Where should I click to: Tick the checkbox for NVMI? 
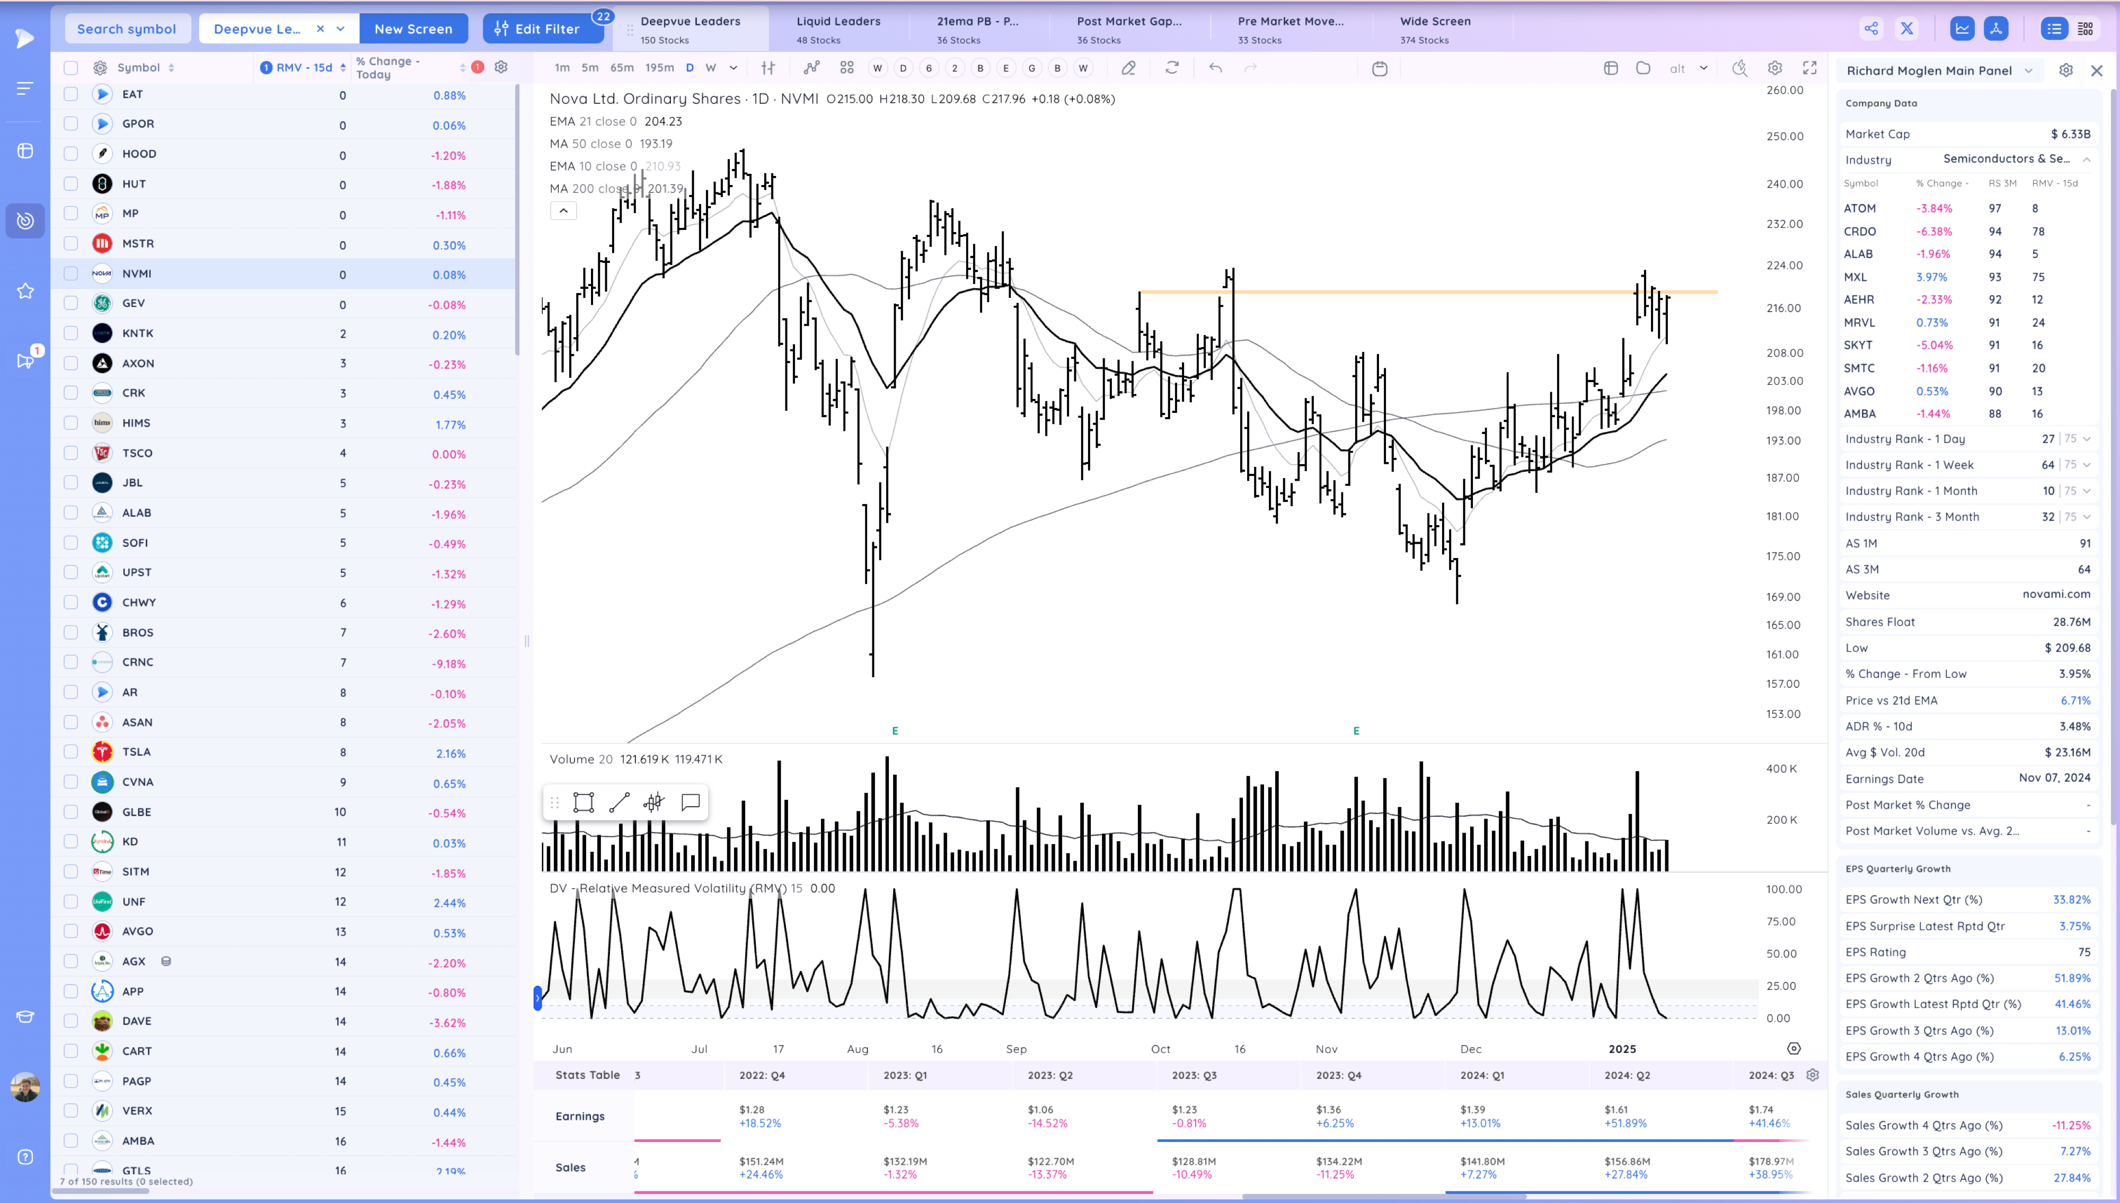pos(71,273)
